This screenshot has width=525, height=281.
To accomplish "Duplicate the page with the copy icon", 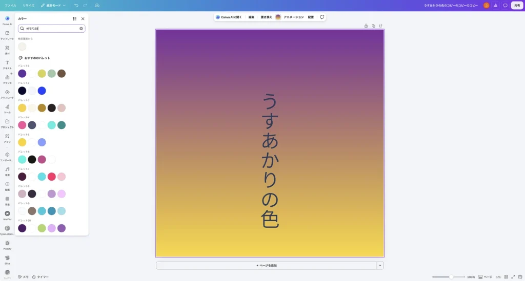I will tap(373, 26).
